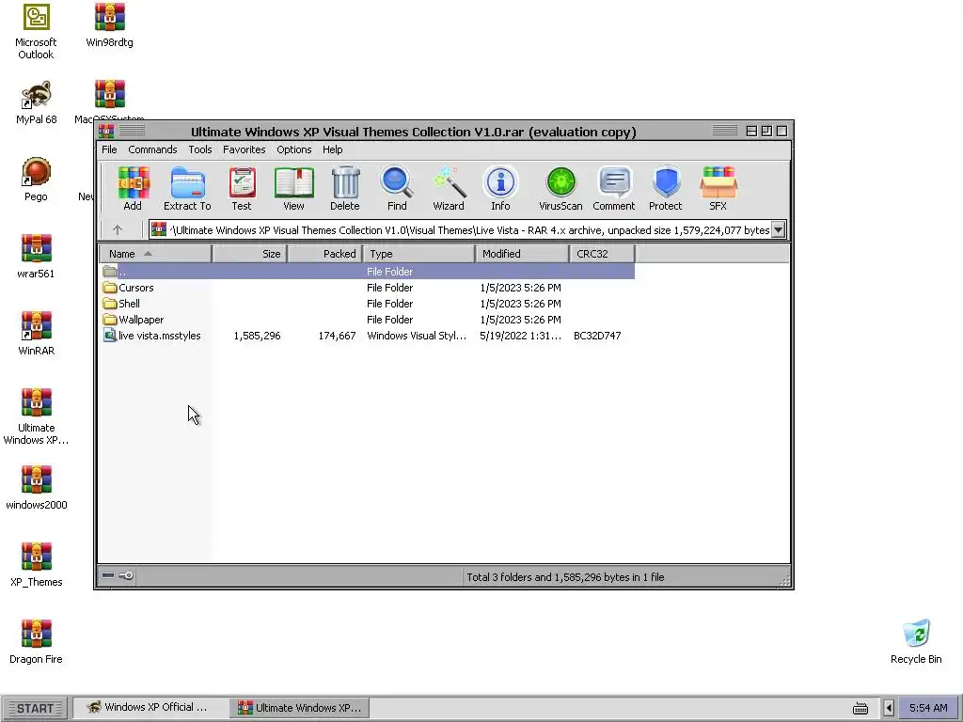Go up one folder level arrow

118,229
